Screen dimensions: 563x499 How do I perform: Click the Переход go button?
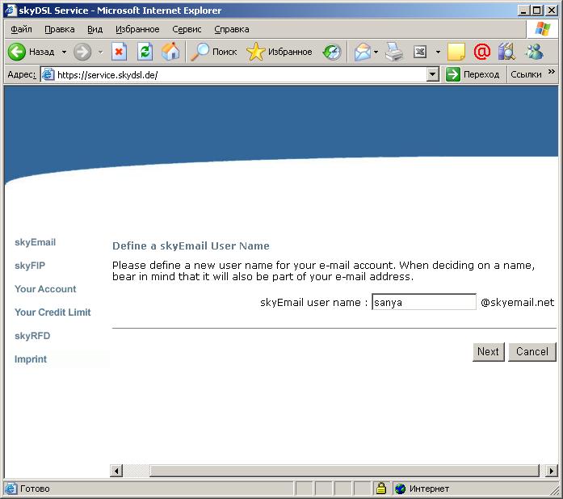coord(473,74)
